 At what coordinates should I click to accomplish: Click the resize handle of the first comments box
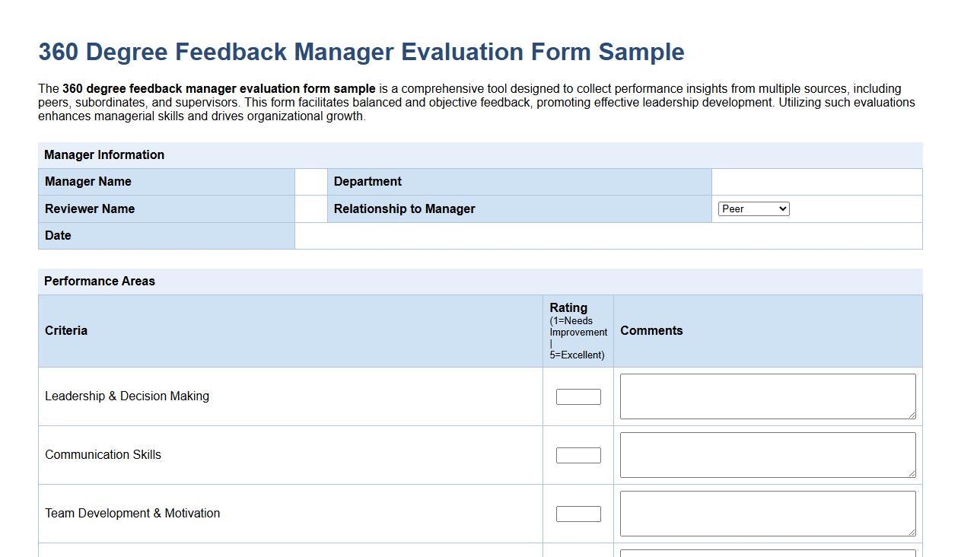(x=912, y=416)
